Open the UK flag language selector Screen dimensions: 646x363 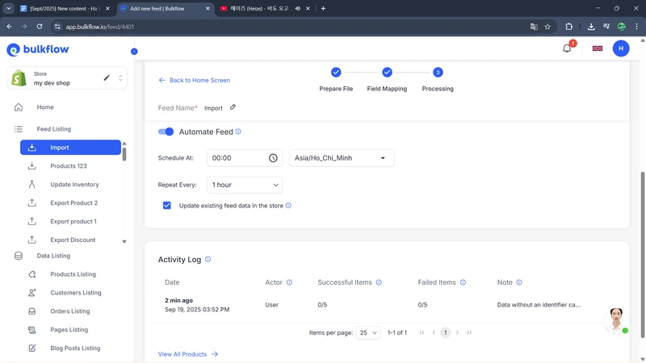pos(598,48)
